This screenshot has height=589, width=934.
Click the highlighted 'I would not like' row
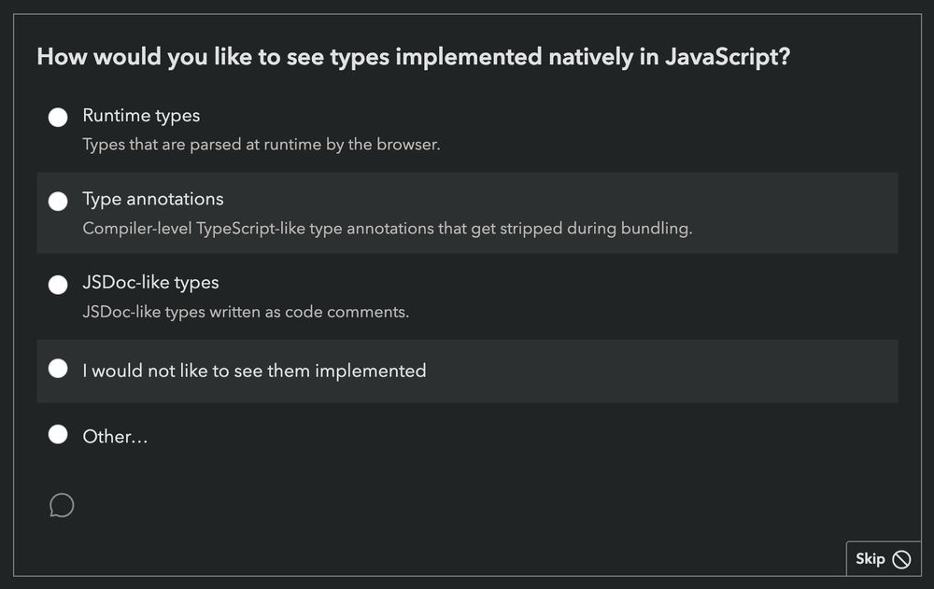(465, 370)
